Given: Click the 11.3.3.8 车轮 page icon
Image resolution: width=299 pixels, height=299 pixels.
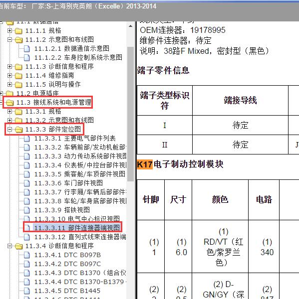Looking at the screenshot, I should [x=27, y=201].
